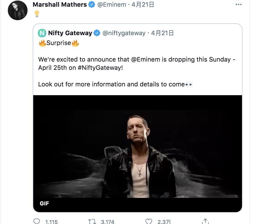The width and height of the screenshot is (256, 224).
Task: Click Marshall Mathers blue verified badge
Action: click(x=92, y=5)
